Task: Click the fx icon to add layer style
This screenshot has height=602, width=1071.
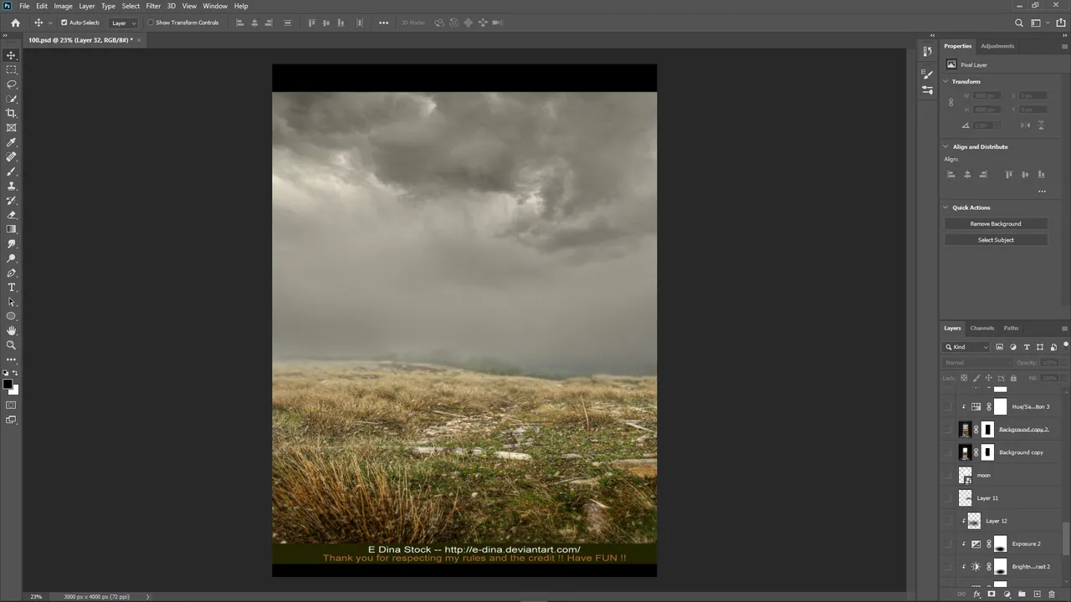Action: point(976,594)
